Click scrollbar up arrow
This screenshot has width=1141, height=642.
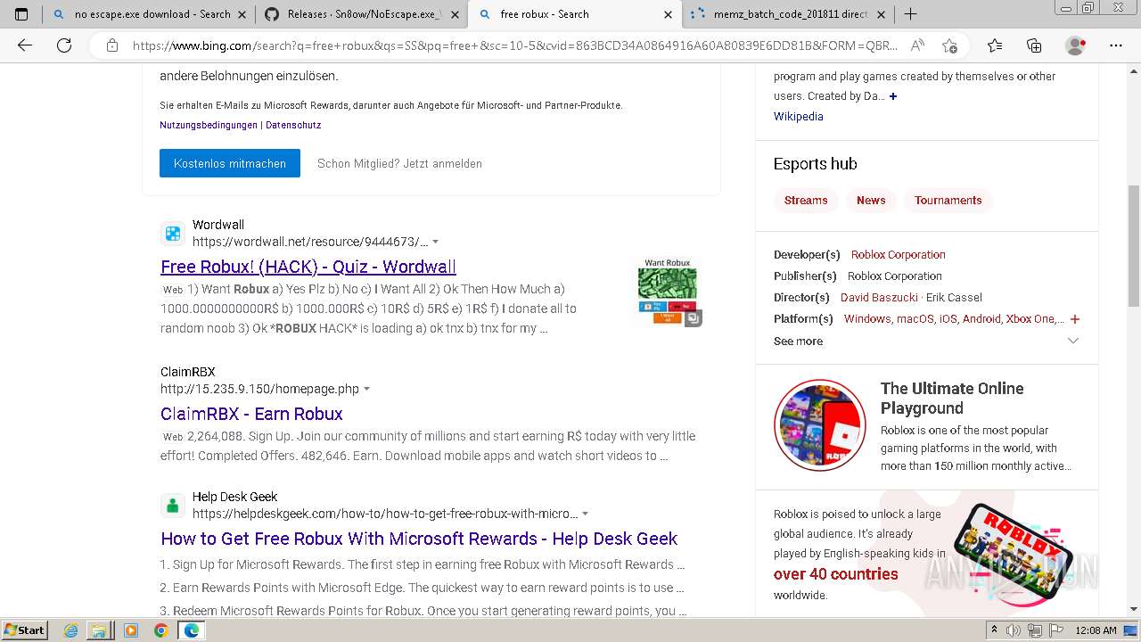[1134, 70]
